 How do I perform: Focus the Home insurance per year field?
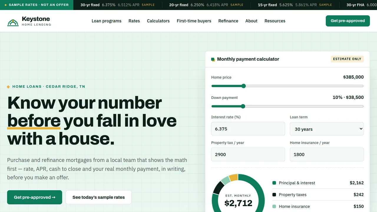(x=327, y=154)
